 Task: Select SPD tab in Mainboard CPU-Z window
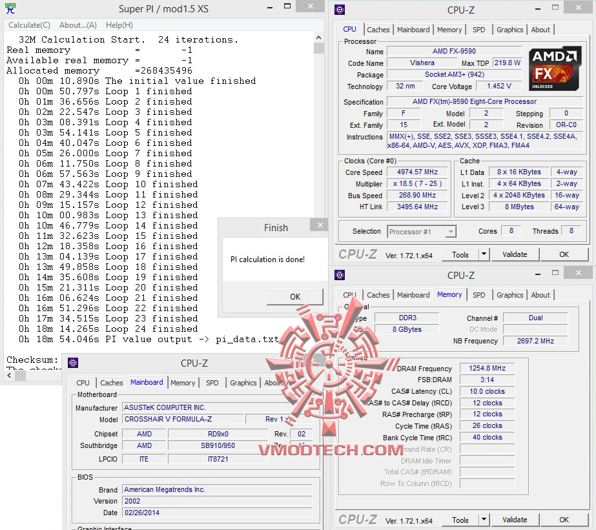(212, 383)
